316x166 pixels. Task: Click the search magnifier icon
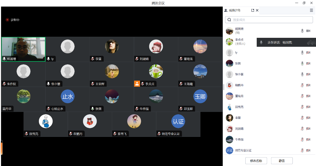pyautogui.click(x=229, y=20)
